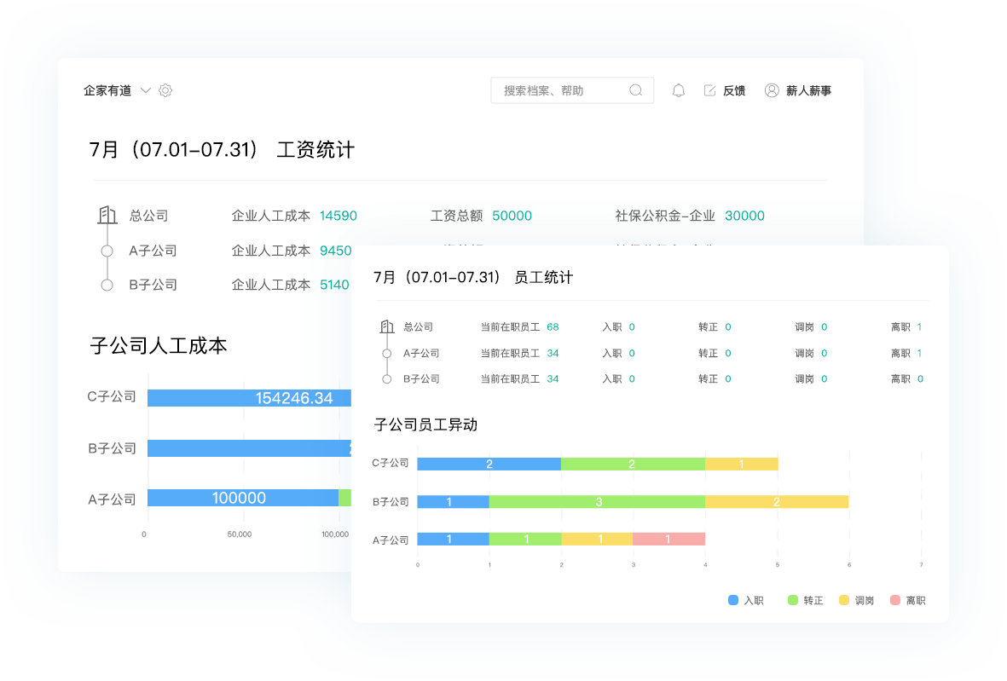1007x681 pixels.
Task: Click the A子公司 label in 子公司员工异动 chart
Action: [391, 540]
